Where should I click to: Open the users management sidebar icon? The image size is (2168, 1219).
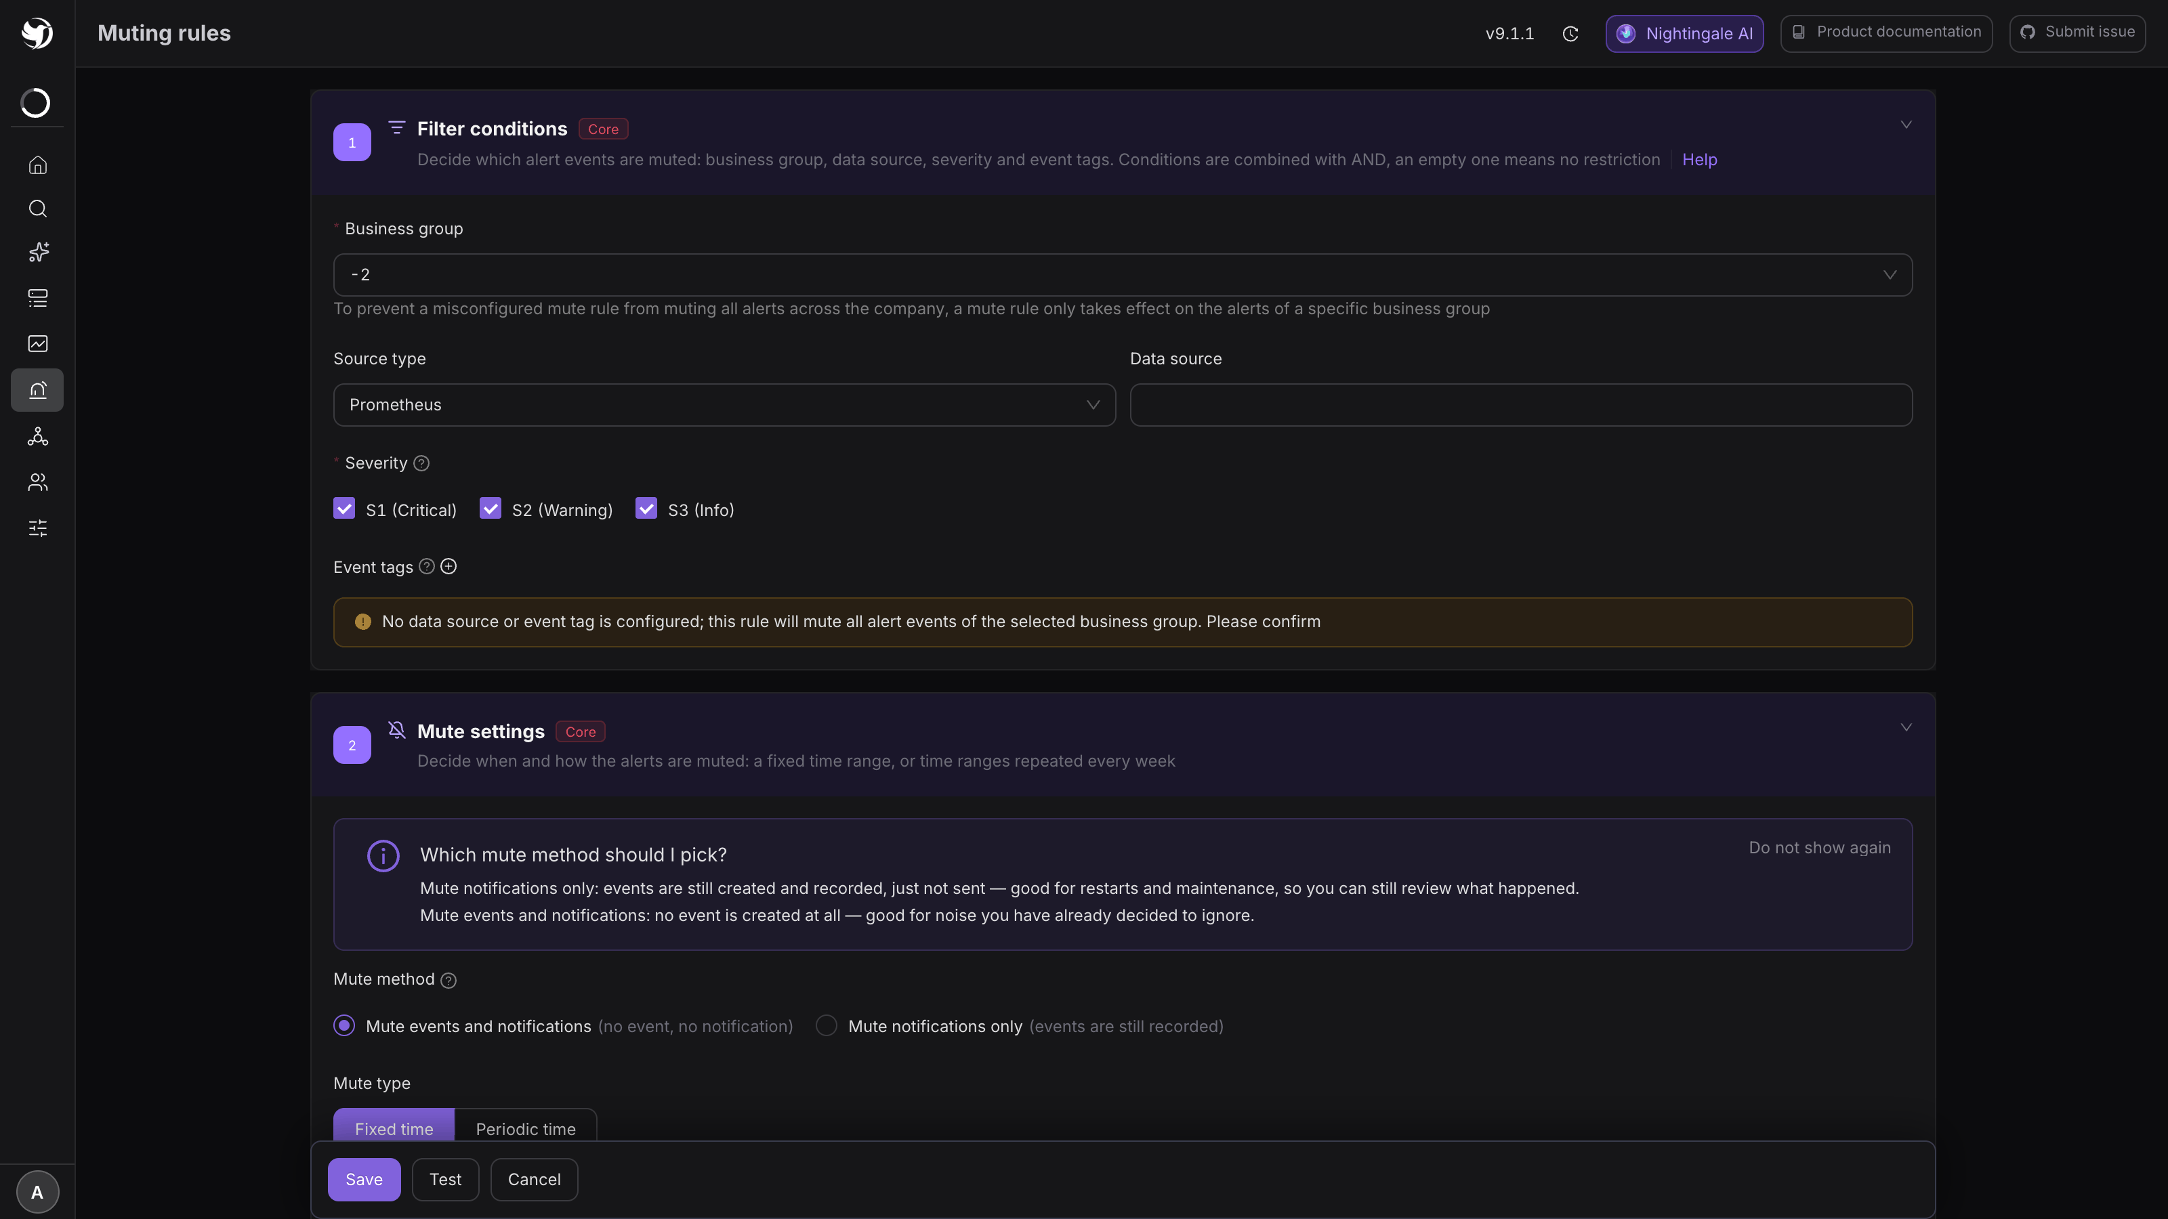[x=38, y=482]
